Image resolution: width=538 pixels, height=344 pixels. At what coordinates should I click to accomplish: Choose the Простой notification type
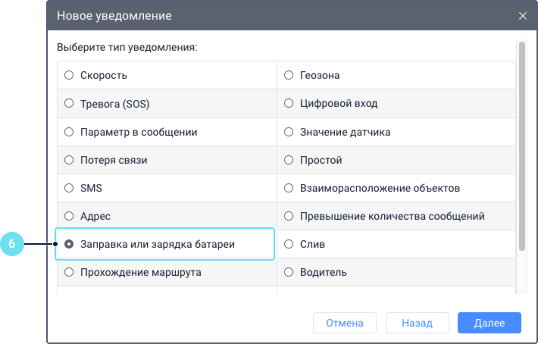point(288,160)
